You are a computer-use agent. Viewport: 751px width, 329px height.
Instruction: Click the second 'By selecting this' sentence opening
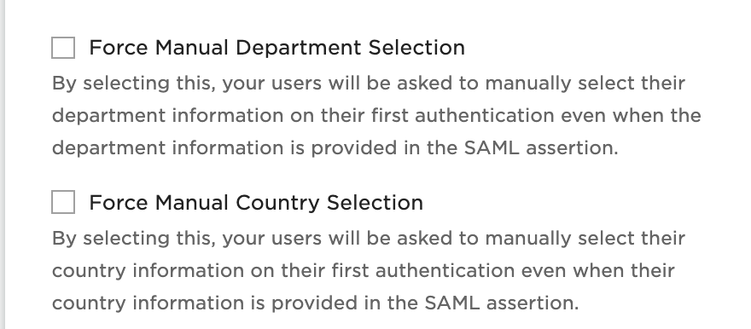pyautogui.click(x=134, y=239)
